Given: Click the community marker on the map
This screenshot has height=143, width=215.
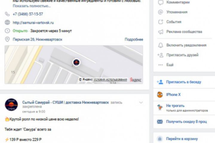Looking at the screenshot, I should 76,62.
